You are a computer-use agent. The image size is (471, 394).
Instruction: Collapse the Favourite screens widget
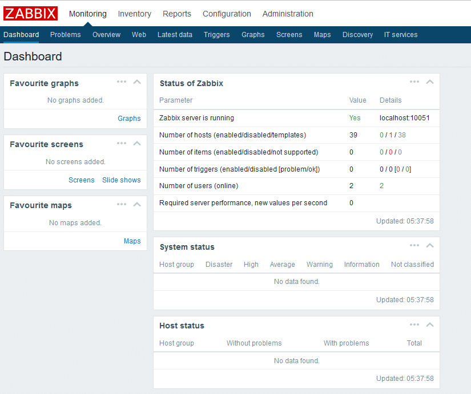(x=137, y=143)
